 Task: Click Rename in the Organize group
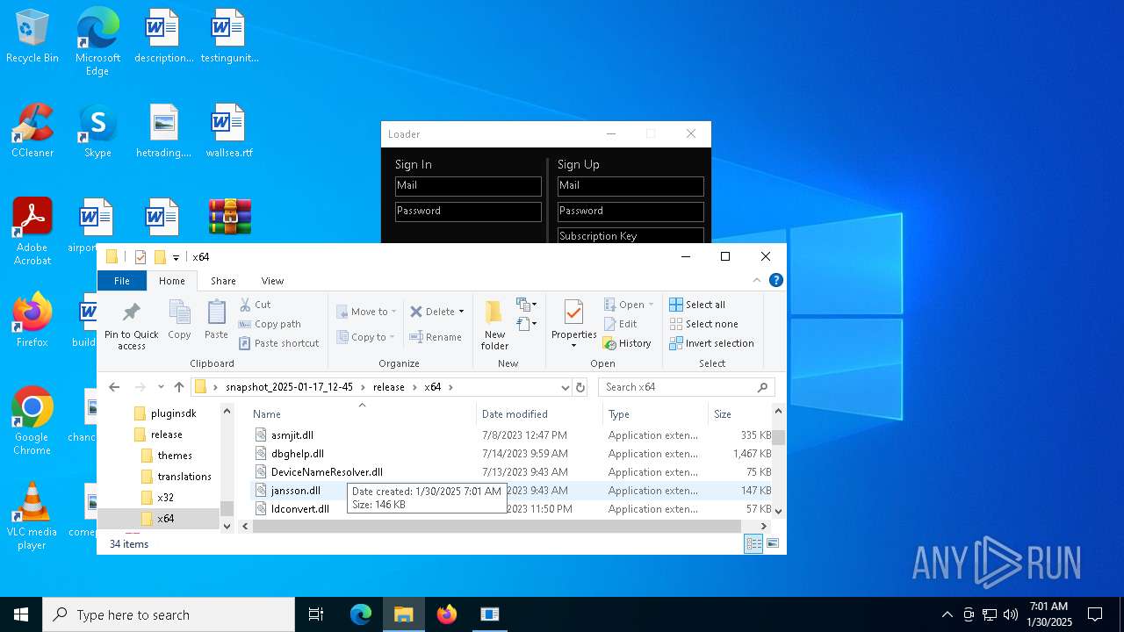coord(436,337)
